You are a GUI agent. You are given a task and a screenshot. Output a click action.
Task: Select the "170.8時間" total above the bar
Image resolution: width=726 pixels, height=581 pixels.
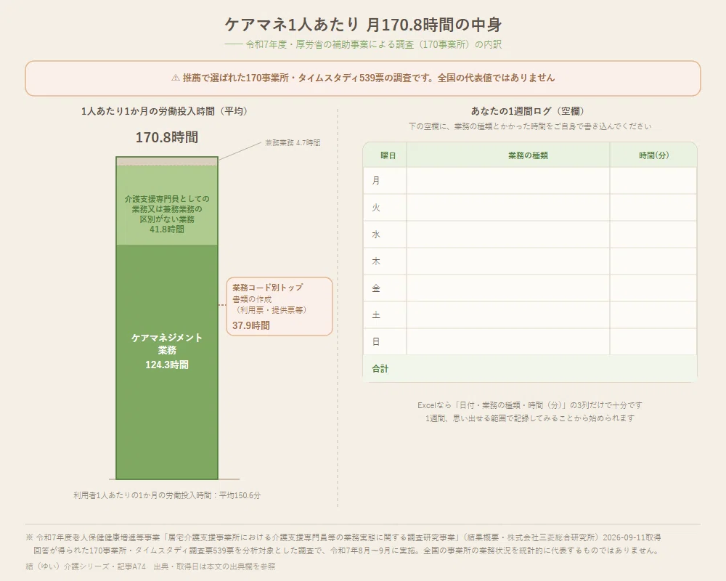167,137
